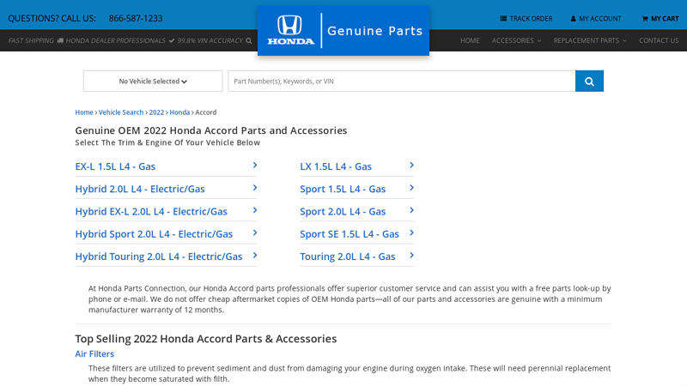Select Hybrid EX-L 2.0L L4 - Electric/Gas trim
Image resolution: width=687 pixels, height=386 pixels.
[x=151, y=211]
